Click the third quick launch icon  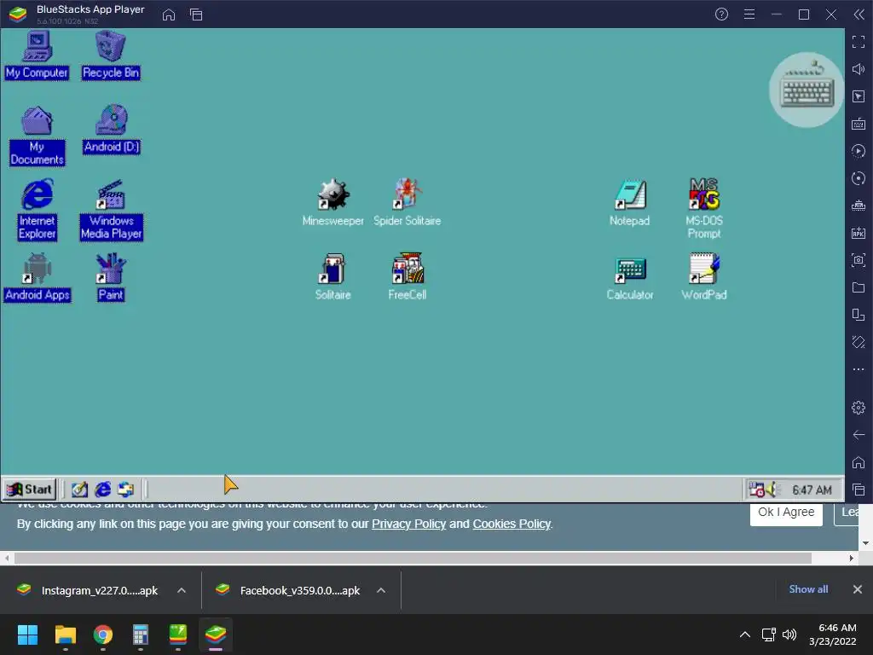(x=126, y=490)
